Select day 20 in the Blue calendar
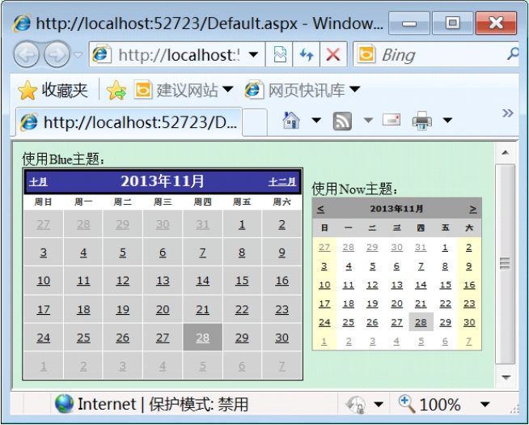Image resolution: width=529 pixels, height=425 pixels. (163, 309)
